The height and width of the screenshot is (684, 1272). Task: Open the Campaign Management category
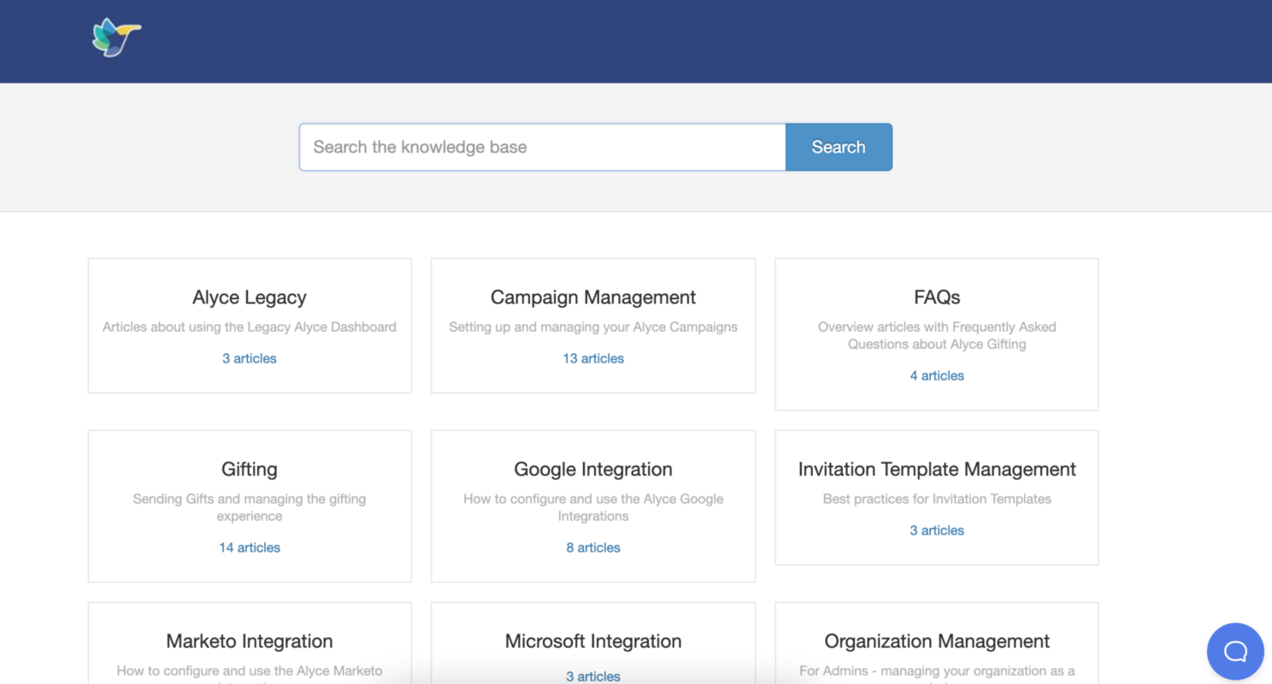[x=593, y=298]
